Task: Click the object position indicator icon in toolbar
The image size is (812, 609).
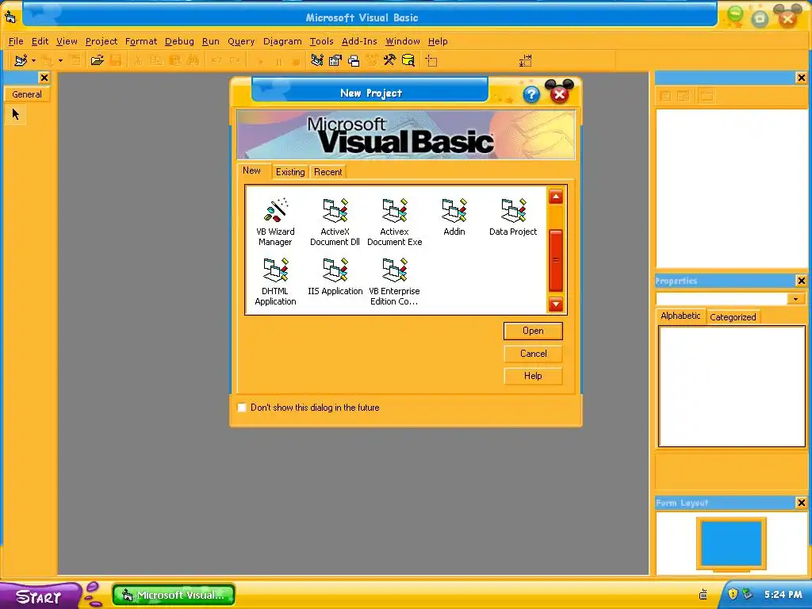Action: click(x=431, y=61)
